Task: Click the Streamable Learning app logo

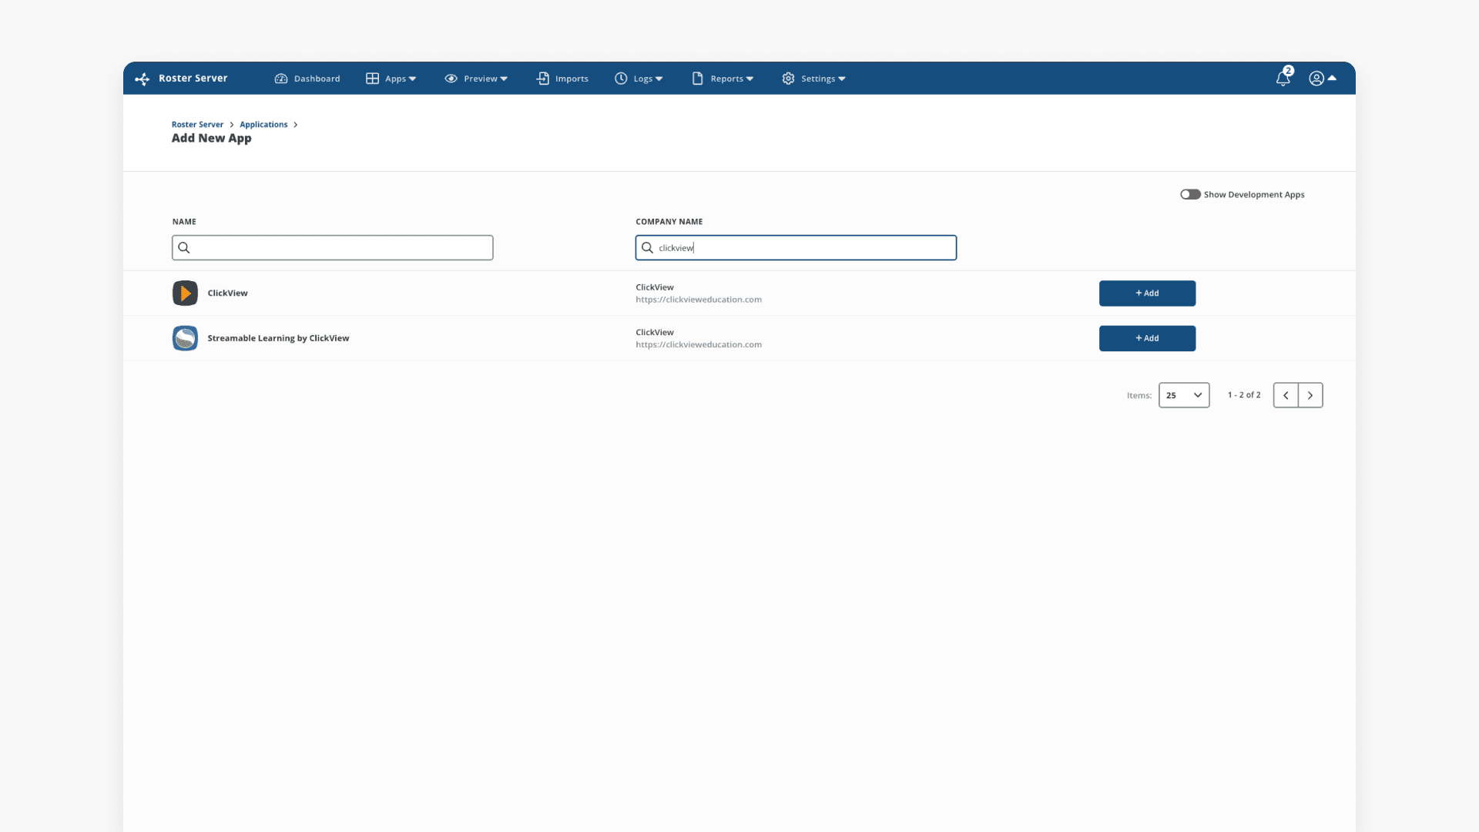Action: tap(185, 338)
